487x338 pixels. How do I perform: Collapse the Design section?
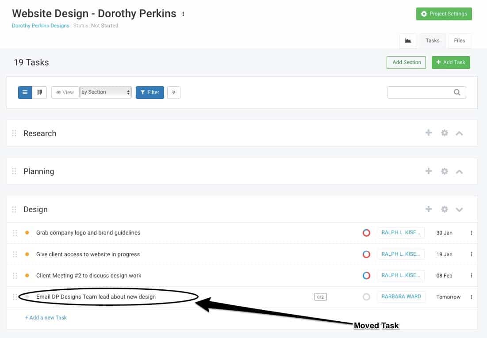[459, 209]
